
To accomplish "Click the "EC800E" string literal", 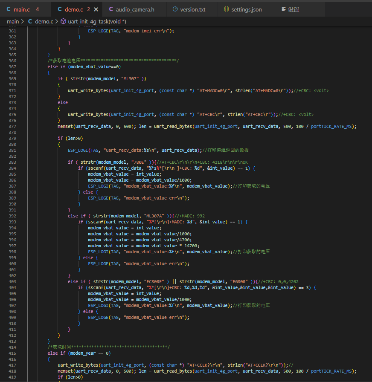I will (x=154, y=282).
